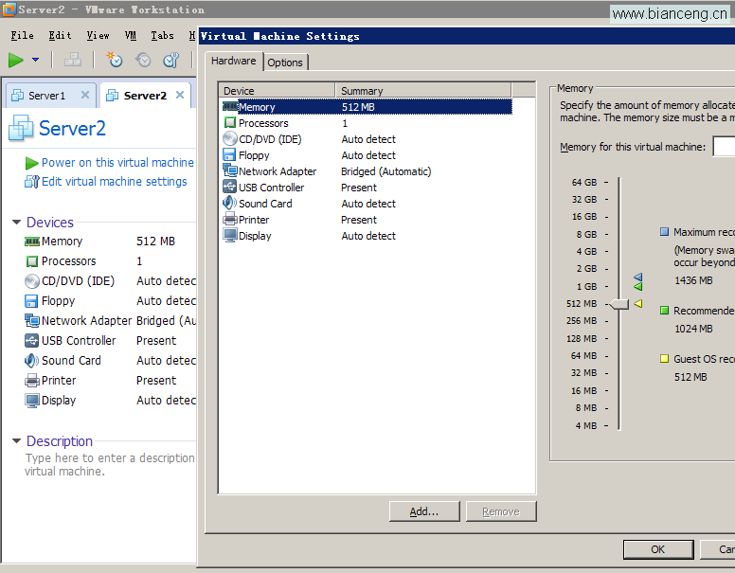The width and height of the screenshot is (735, 573).
Task: Click the Processors icon in sidebar Devices
Action: pyautogui.click(x=32, y=261)
